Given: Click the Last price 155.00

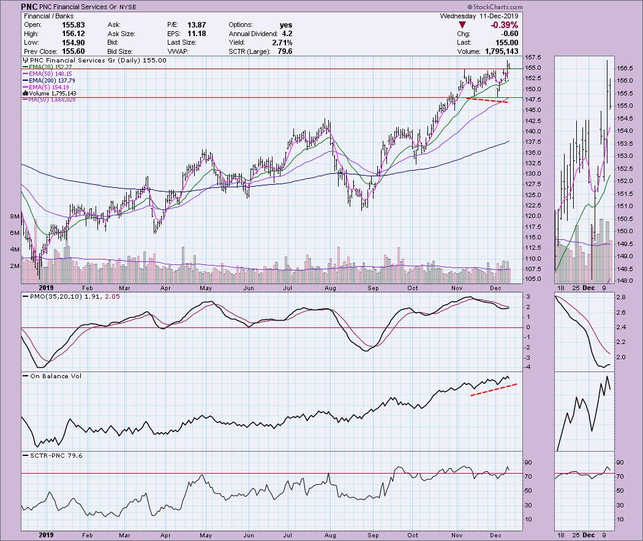Looking at the screenshot, I should click(506, 43).
